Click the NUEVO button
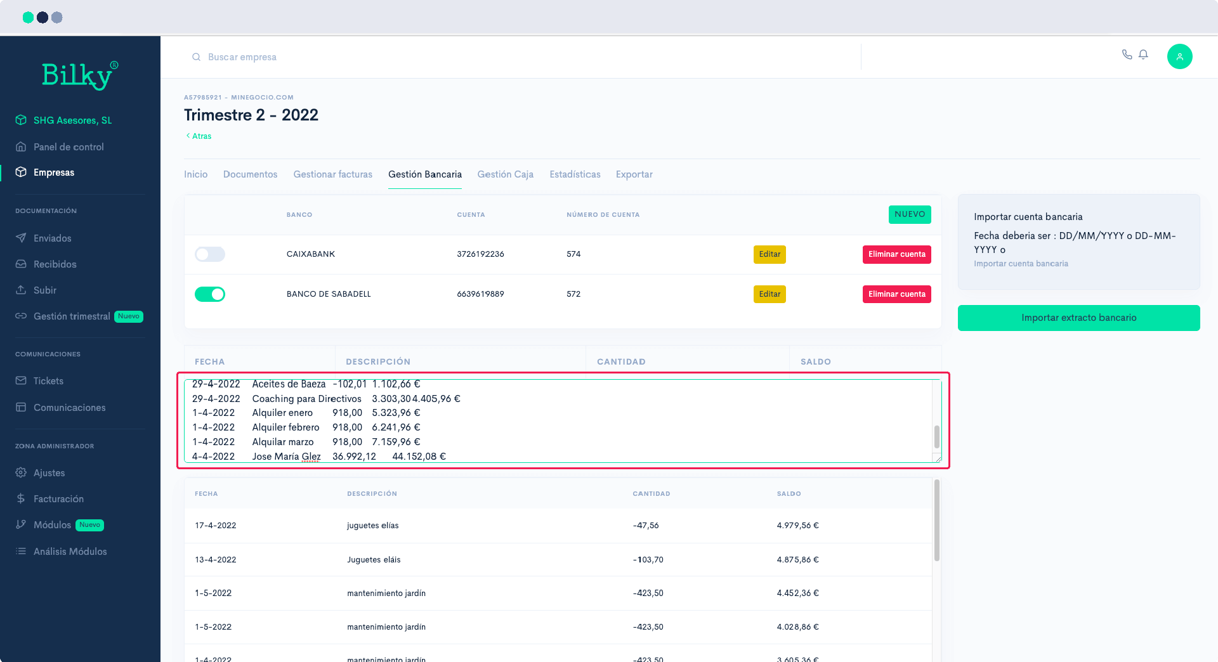1218x662 pixels. tap(910, 214)
